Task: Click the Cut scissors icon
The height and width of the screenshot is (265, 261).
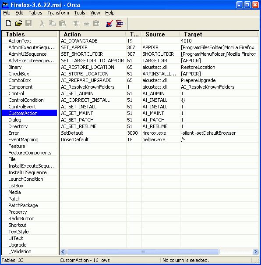Action: 42,23
